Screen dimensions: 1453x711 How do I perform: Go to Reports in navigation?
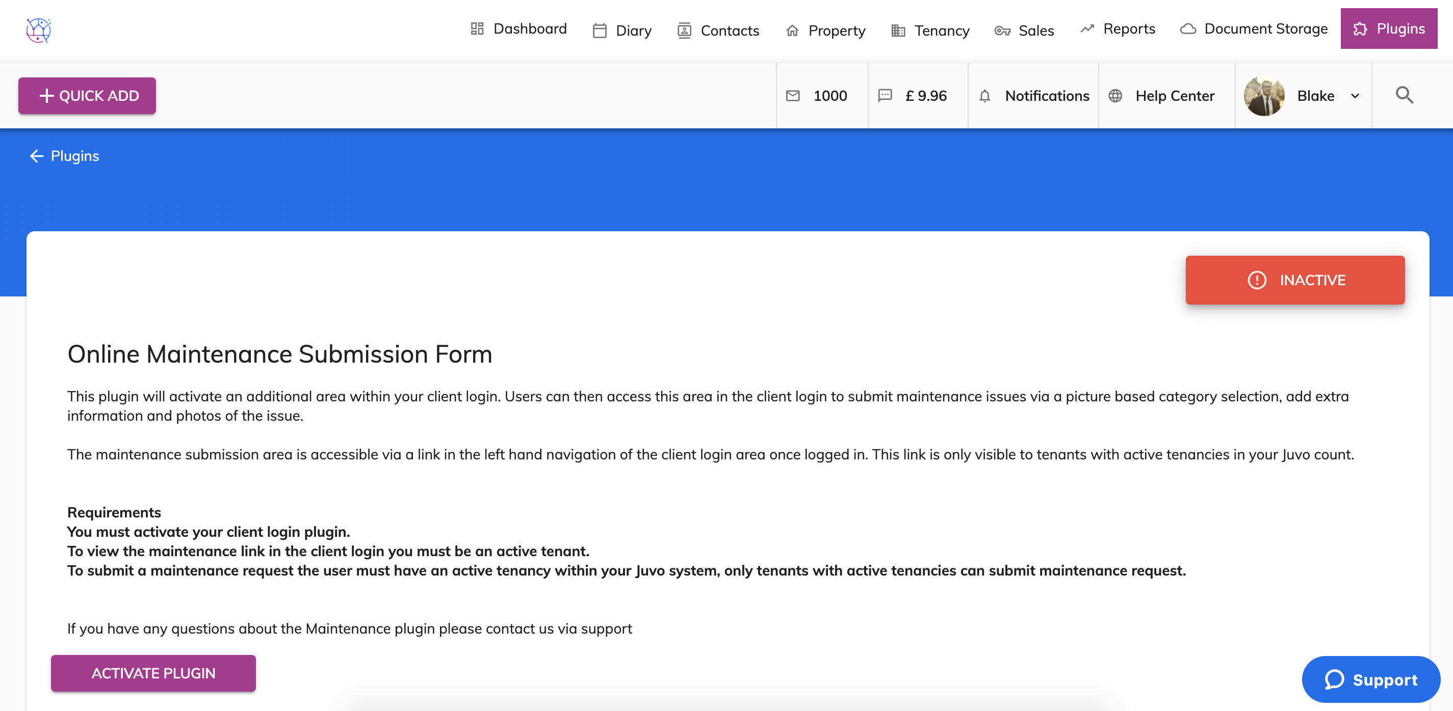1118,29
